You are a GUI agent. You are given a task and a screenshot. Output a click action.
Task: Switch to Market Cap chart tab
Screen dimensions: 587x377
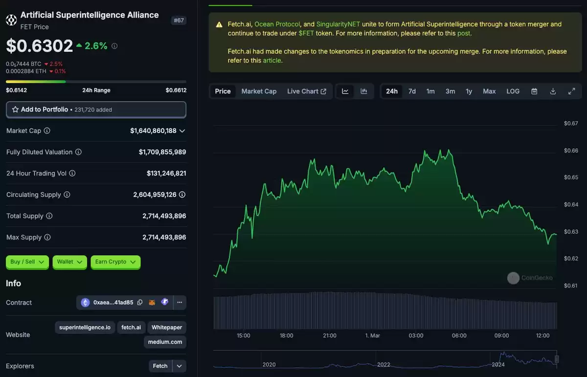(x=259, y=91)
